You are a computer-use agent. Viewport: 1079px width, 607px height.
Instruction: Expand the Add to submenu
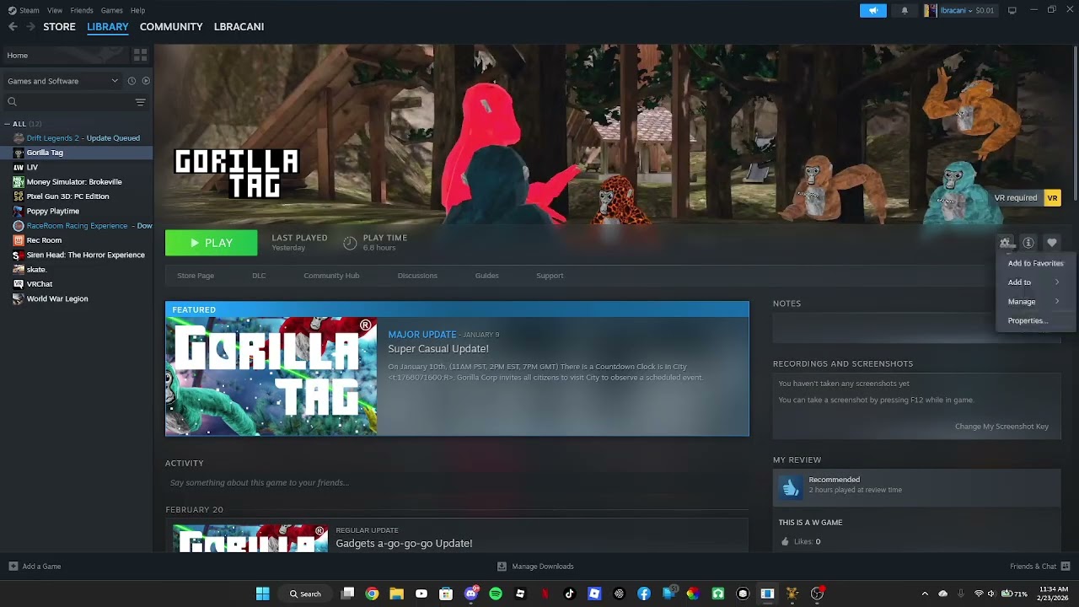pos(1035,282)
